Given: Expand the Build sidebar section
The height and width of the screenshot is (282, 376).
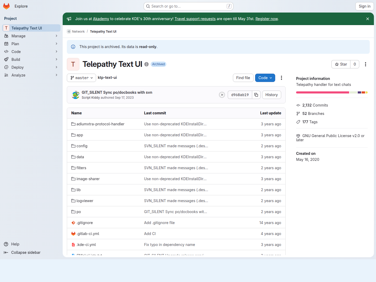Looking at the screenshot, I should [x=31, y=60].
